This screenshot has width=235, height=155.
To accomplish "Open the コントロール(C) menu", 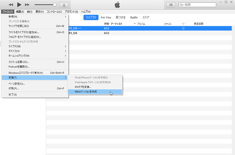I will point(54,12).
